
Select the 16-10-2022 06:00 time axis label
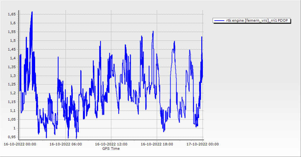66,144
